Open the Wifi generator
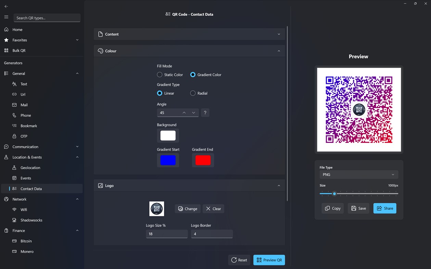 24,210
